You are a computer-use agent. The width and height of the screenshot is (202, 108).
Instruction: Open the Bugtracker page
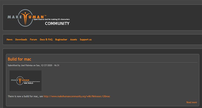pos(61,39)
